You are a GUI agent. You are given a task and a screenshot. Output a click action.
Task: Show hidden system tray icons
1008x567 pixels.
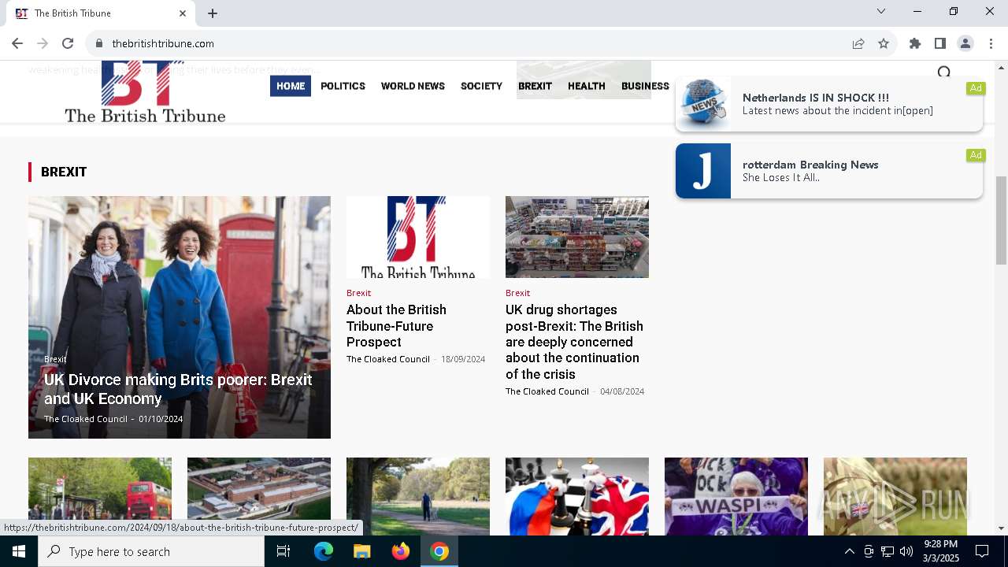(x=849, y=551)
